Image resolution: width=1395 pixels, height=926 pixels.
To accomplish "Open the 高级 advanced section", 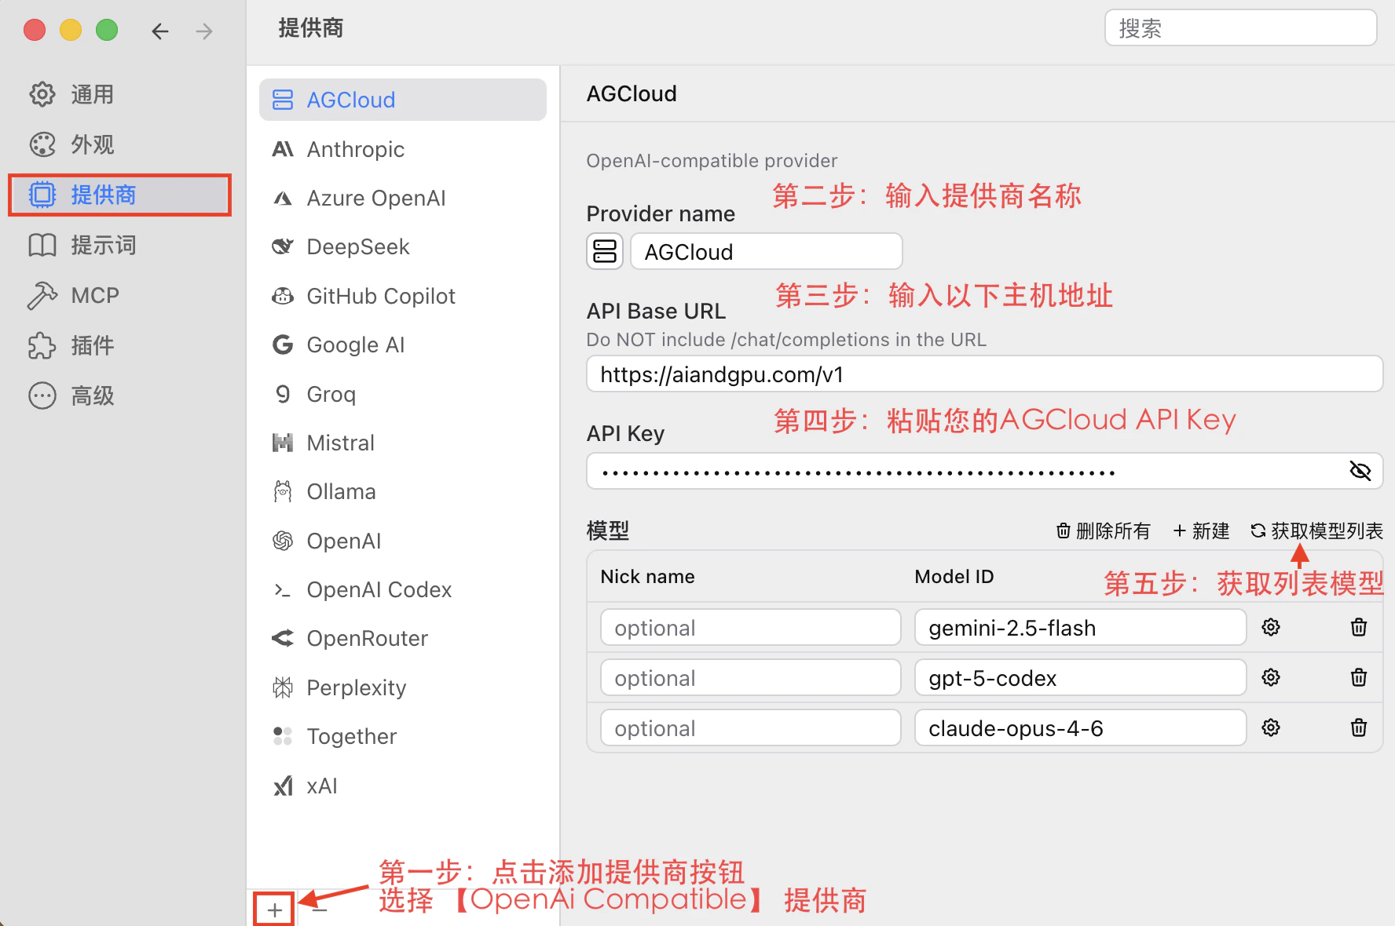I will pyautogui.click(x=119, y=396).
